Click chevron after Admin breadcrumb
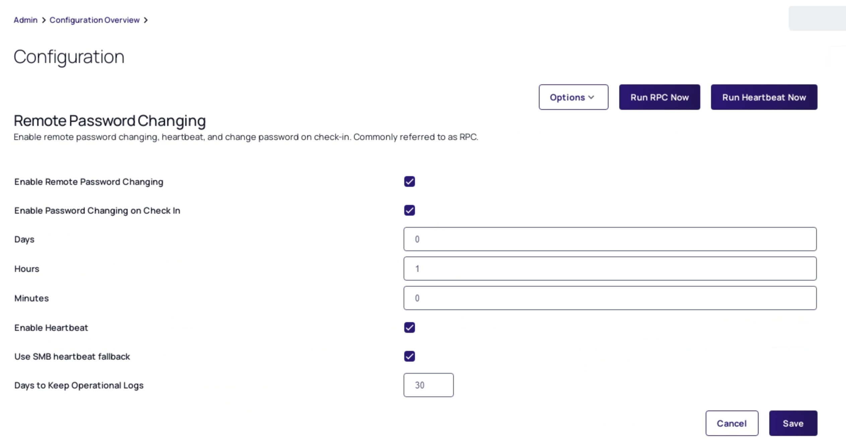This screenshot has height=448, width=846. 44,20
